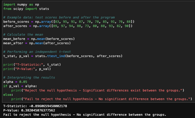Click the mean_after assignment line
Image resolution: width=195 pixels, height=118 pixels.
click(x=37, y=43)
